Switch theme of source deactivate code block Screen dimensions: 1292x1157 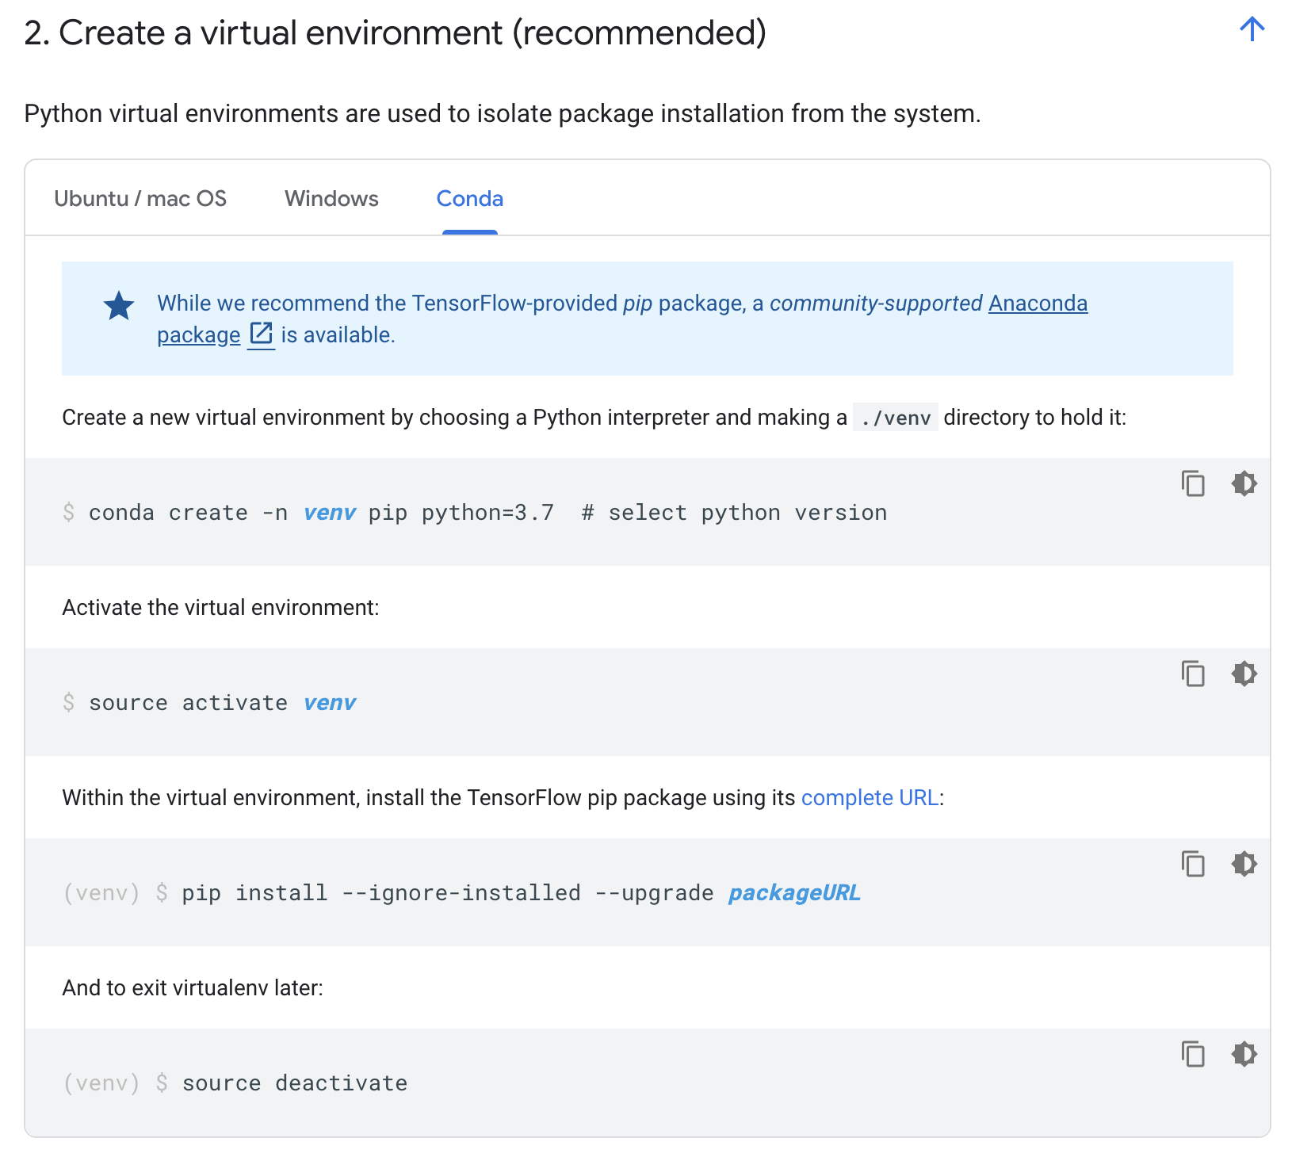click(1244, 1054)
